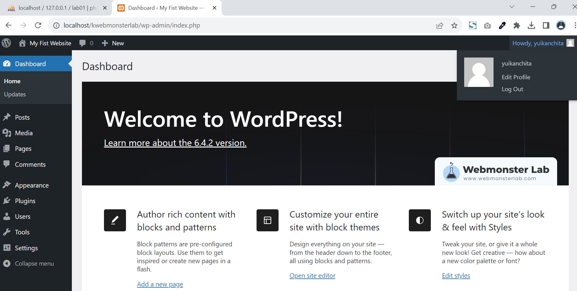
Task: Select Edit Profile in the user menu
Action: (516, 77)
